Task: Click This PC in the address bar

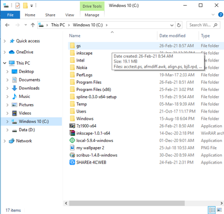Action: [58, 25]
